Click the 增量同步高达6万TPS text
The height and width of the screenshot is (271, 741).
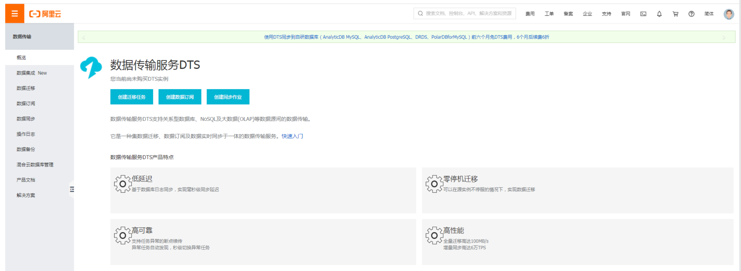tap(465, 248)
